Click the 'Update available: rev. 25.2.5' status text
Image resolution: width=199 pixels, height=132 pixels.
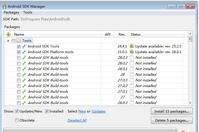point(158,46)
